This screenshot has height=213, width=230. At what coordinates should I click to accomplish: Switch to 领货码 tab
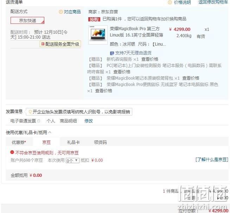pos(100,142)
